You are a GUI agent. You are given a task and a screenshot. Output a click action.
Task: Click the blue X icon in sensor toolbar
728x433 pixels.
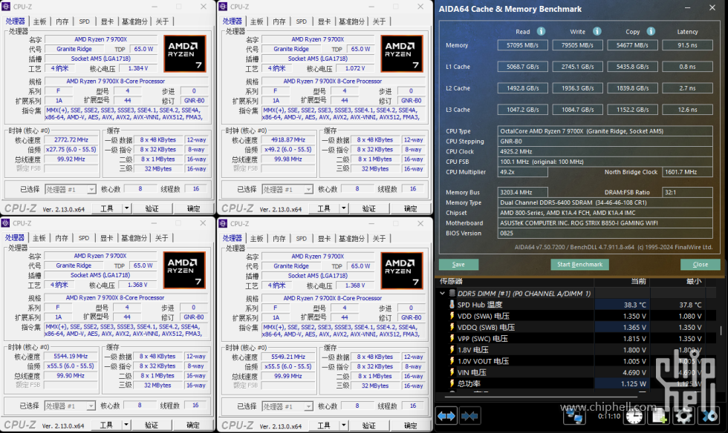[x=709, y=416]
